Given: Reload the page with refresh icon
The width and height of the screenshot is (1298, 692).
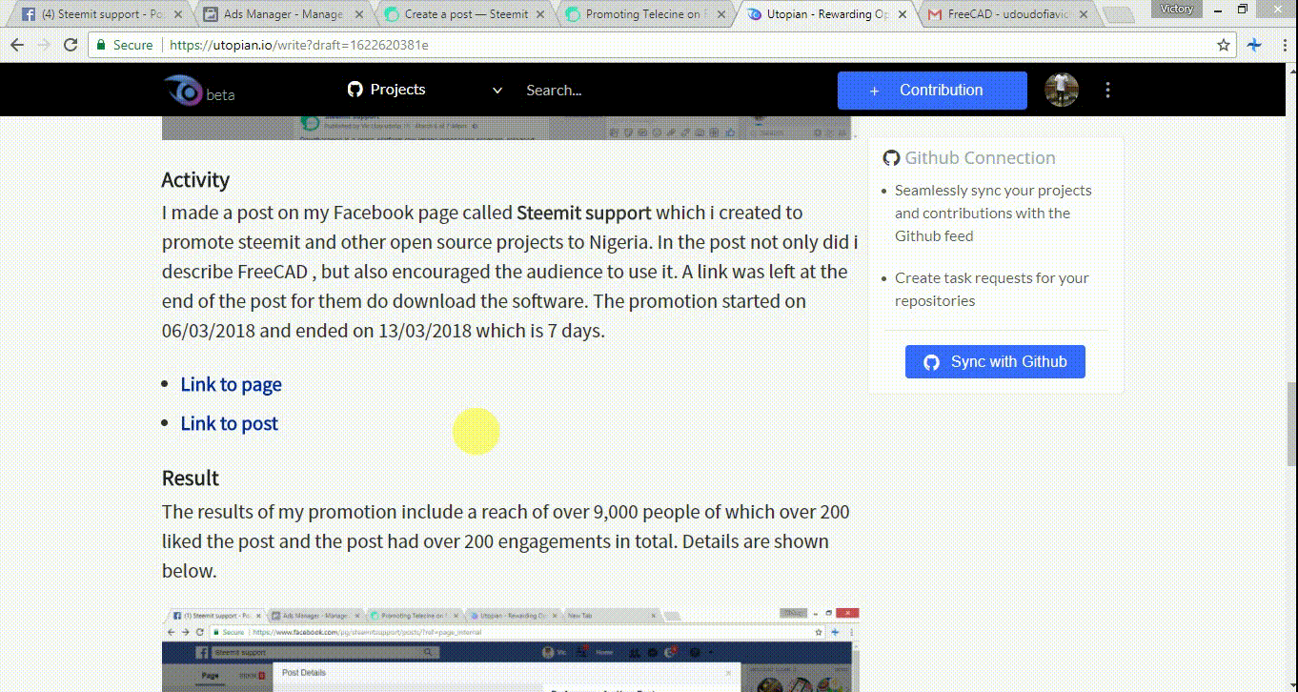Looking at the screenshot, I should (x=71, y=45).
